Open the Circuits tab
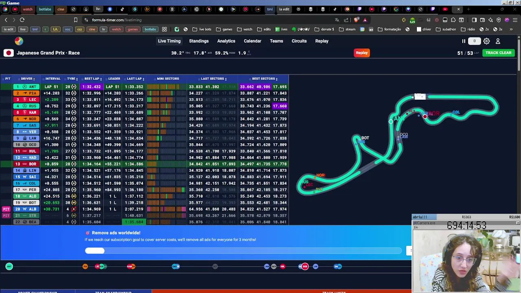This screenshot has width=521, height=293. [x=299, y=41]
